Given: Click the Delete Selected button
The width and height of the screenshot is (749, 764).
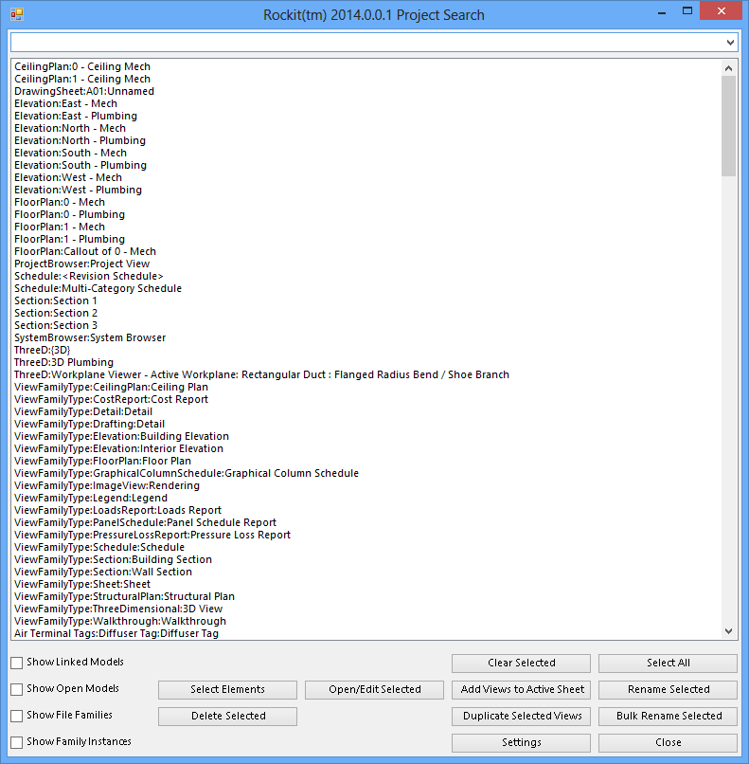Looking at the screenshot, I should (227, 717).
